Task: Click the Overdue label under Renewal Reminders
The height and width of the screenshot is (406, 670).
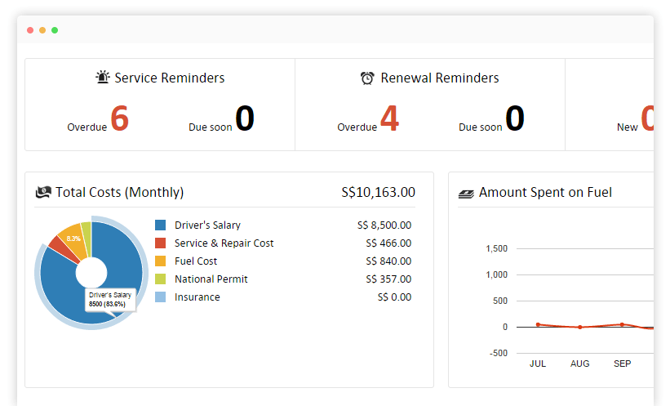Action: click(357, 127)
